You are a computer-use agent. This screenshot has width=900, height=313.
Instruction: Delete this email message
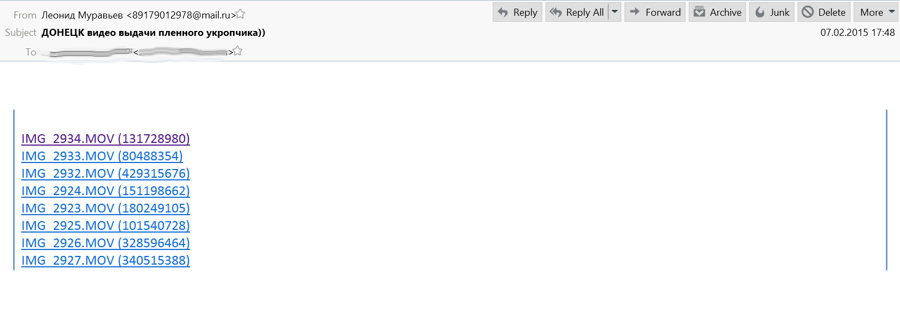click(824, 12)
